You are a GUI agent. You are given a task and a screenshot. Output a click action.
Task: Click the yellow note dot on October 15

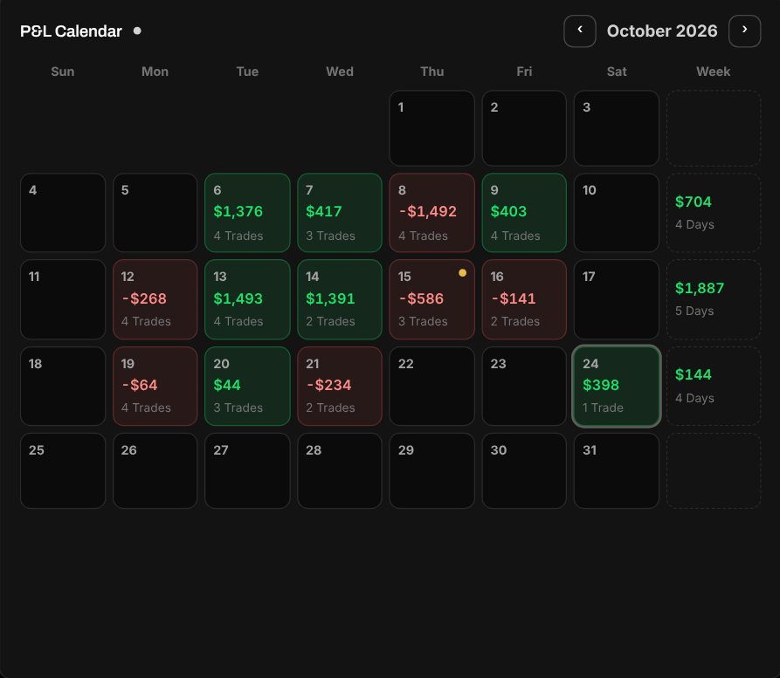(462, 272)
